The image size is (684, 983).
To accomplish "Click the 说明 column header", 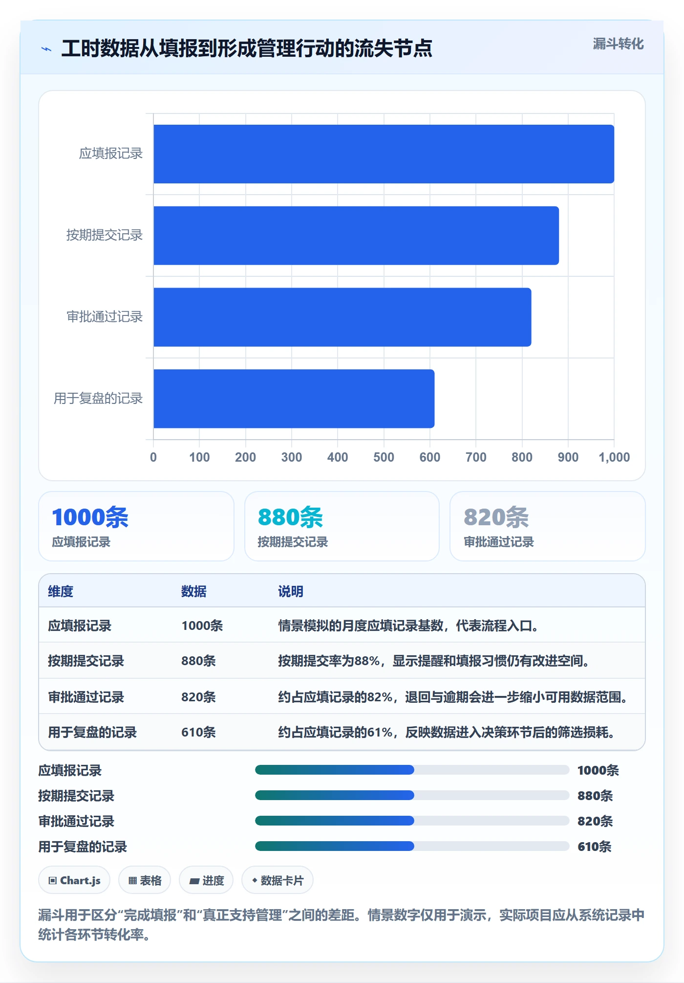I will [x=291, y=591].
